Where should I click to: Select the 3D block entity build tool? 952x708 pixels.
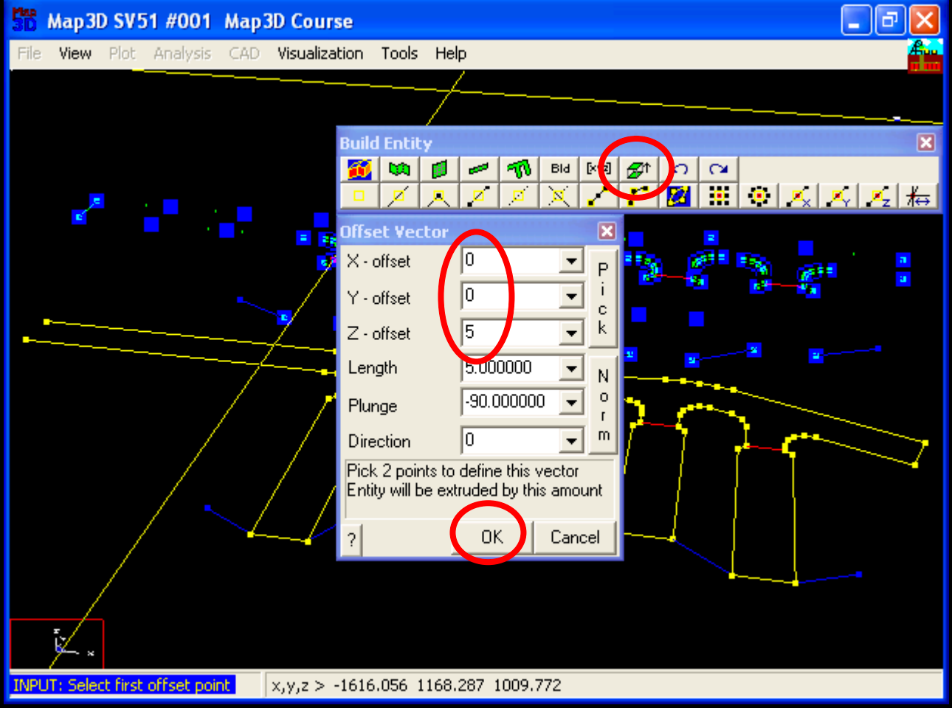click(359, 170)
